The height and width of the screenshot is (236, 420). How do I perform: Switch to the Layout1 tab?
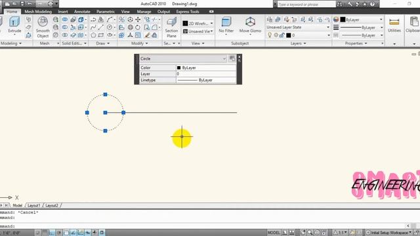(34, 205)
